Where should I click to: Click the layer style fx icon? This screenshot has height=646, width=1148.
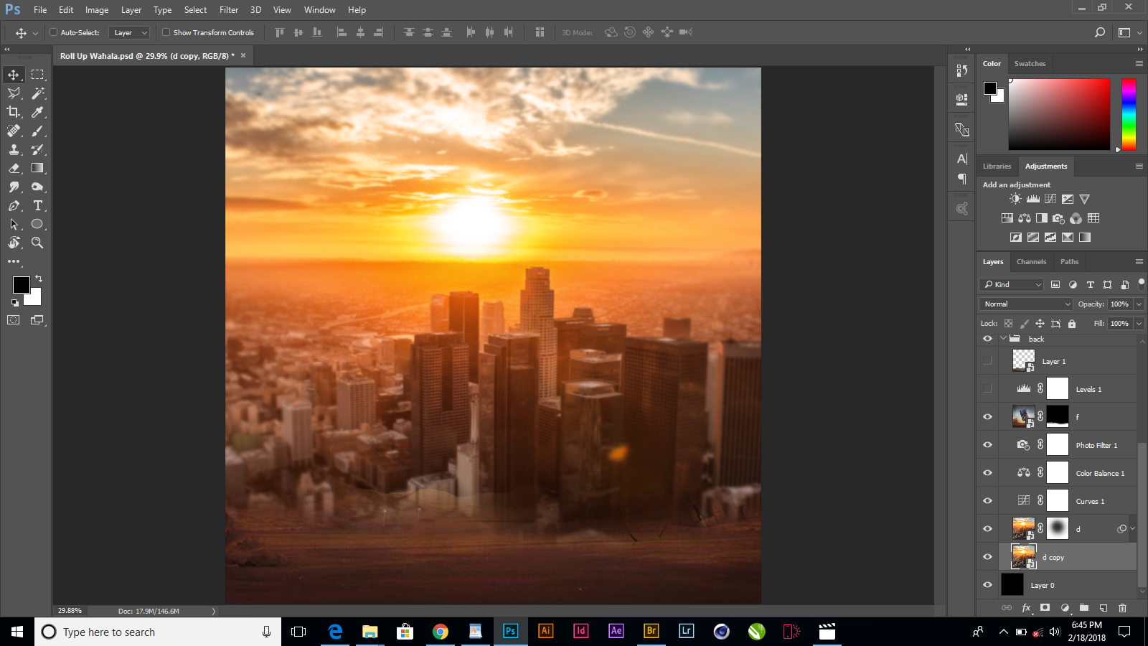coord(1026,608)
